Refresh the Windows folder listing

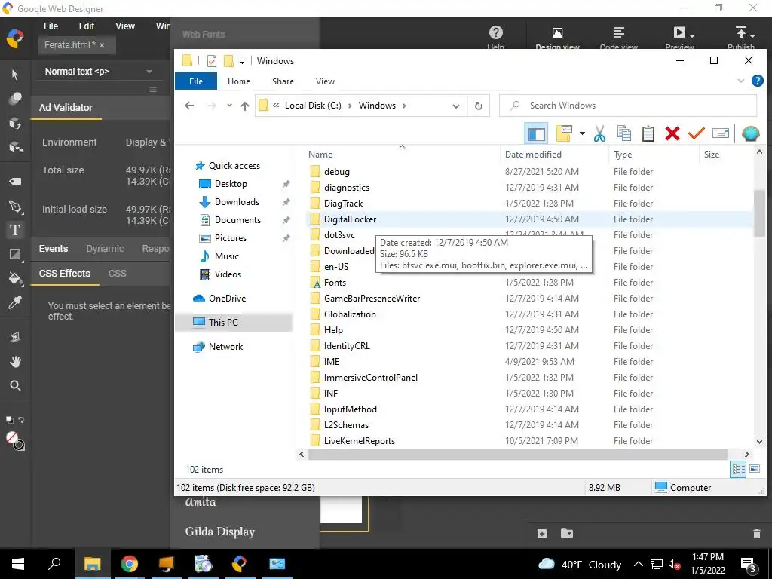click(x=478, y=106)
